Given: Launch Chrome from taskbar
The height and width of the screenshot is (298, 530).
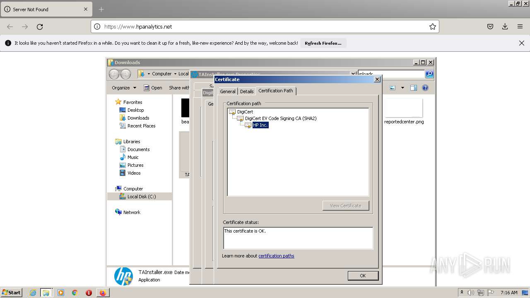Looking at the screenshot, I should pos(75,293).
